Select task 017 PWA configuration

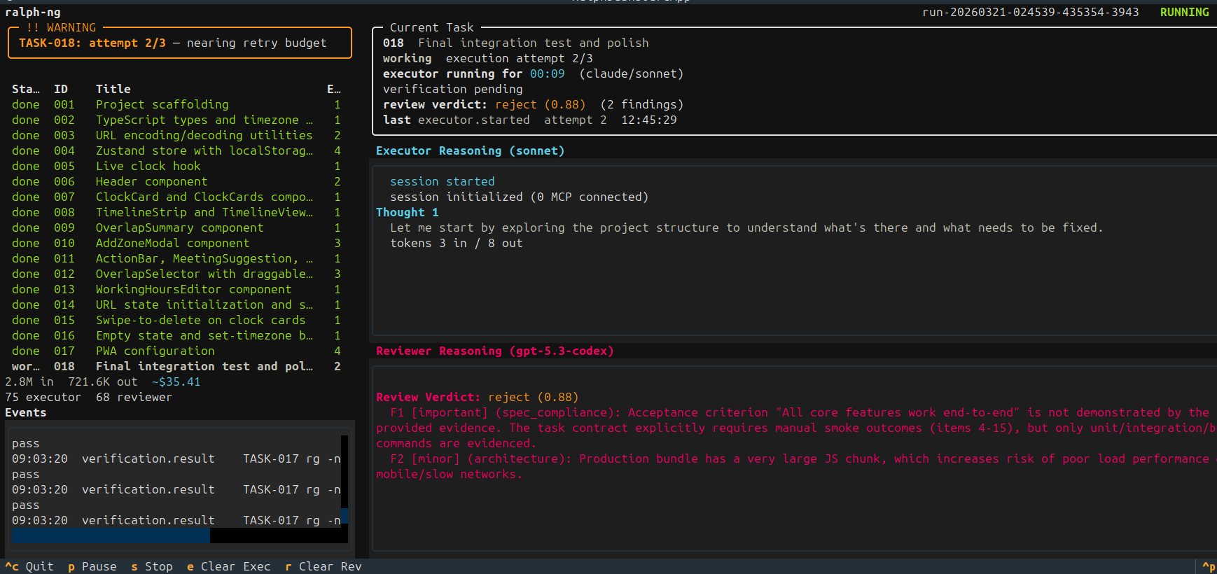(176, 351)
